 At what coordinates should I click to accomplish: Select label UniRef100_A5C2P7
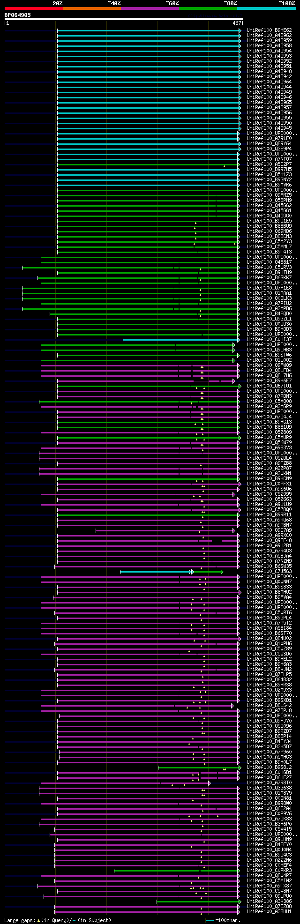pos(269,164)
